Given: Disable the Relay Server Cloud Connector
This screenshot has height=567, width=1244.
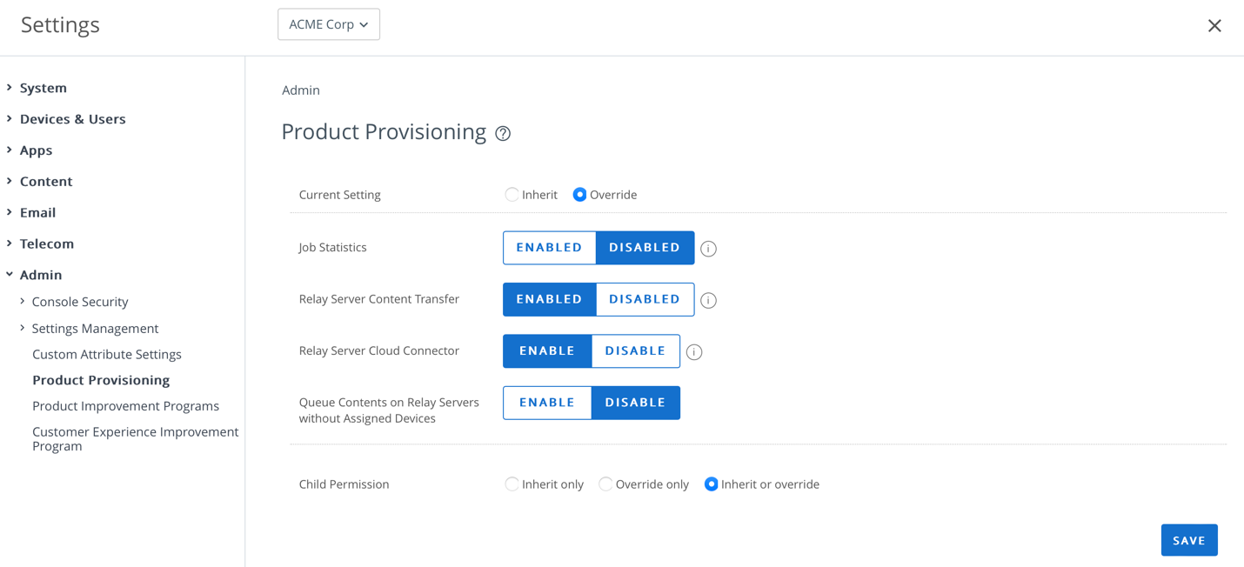Looking at the screenshot, I should coord(635,351).
